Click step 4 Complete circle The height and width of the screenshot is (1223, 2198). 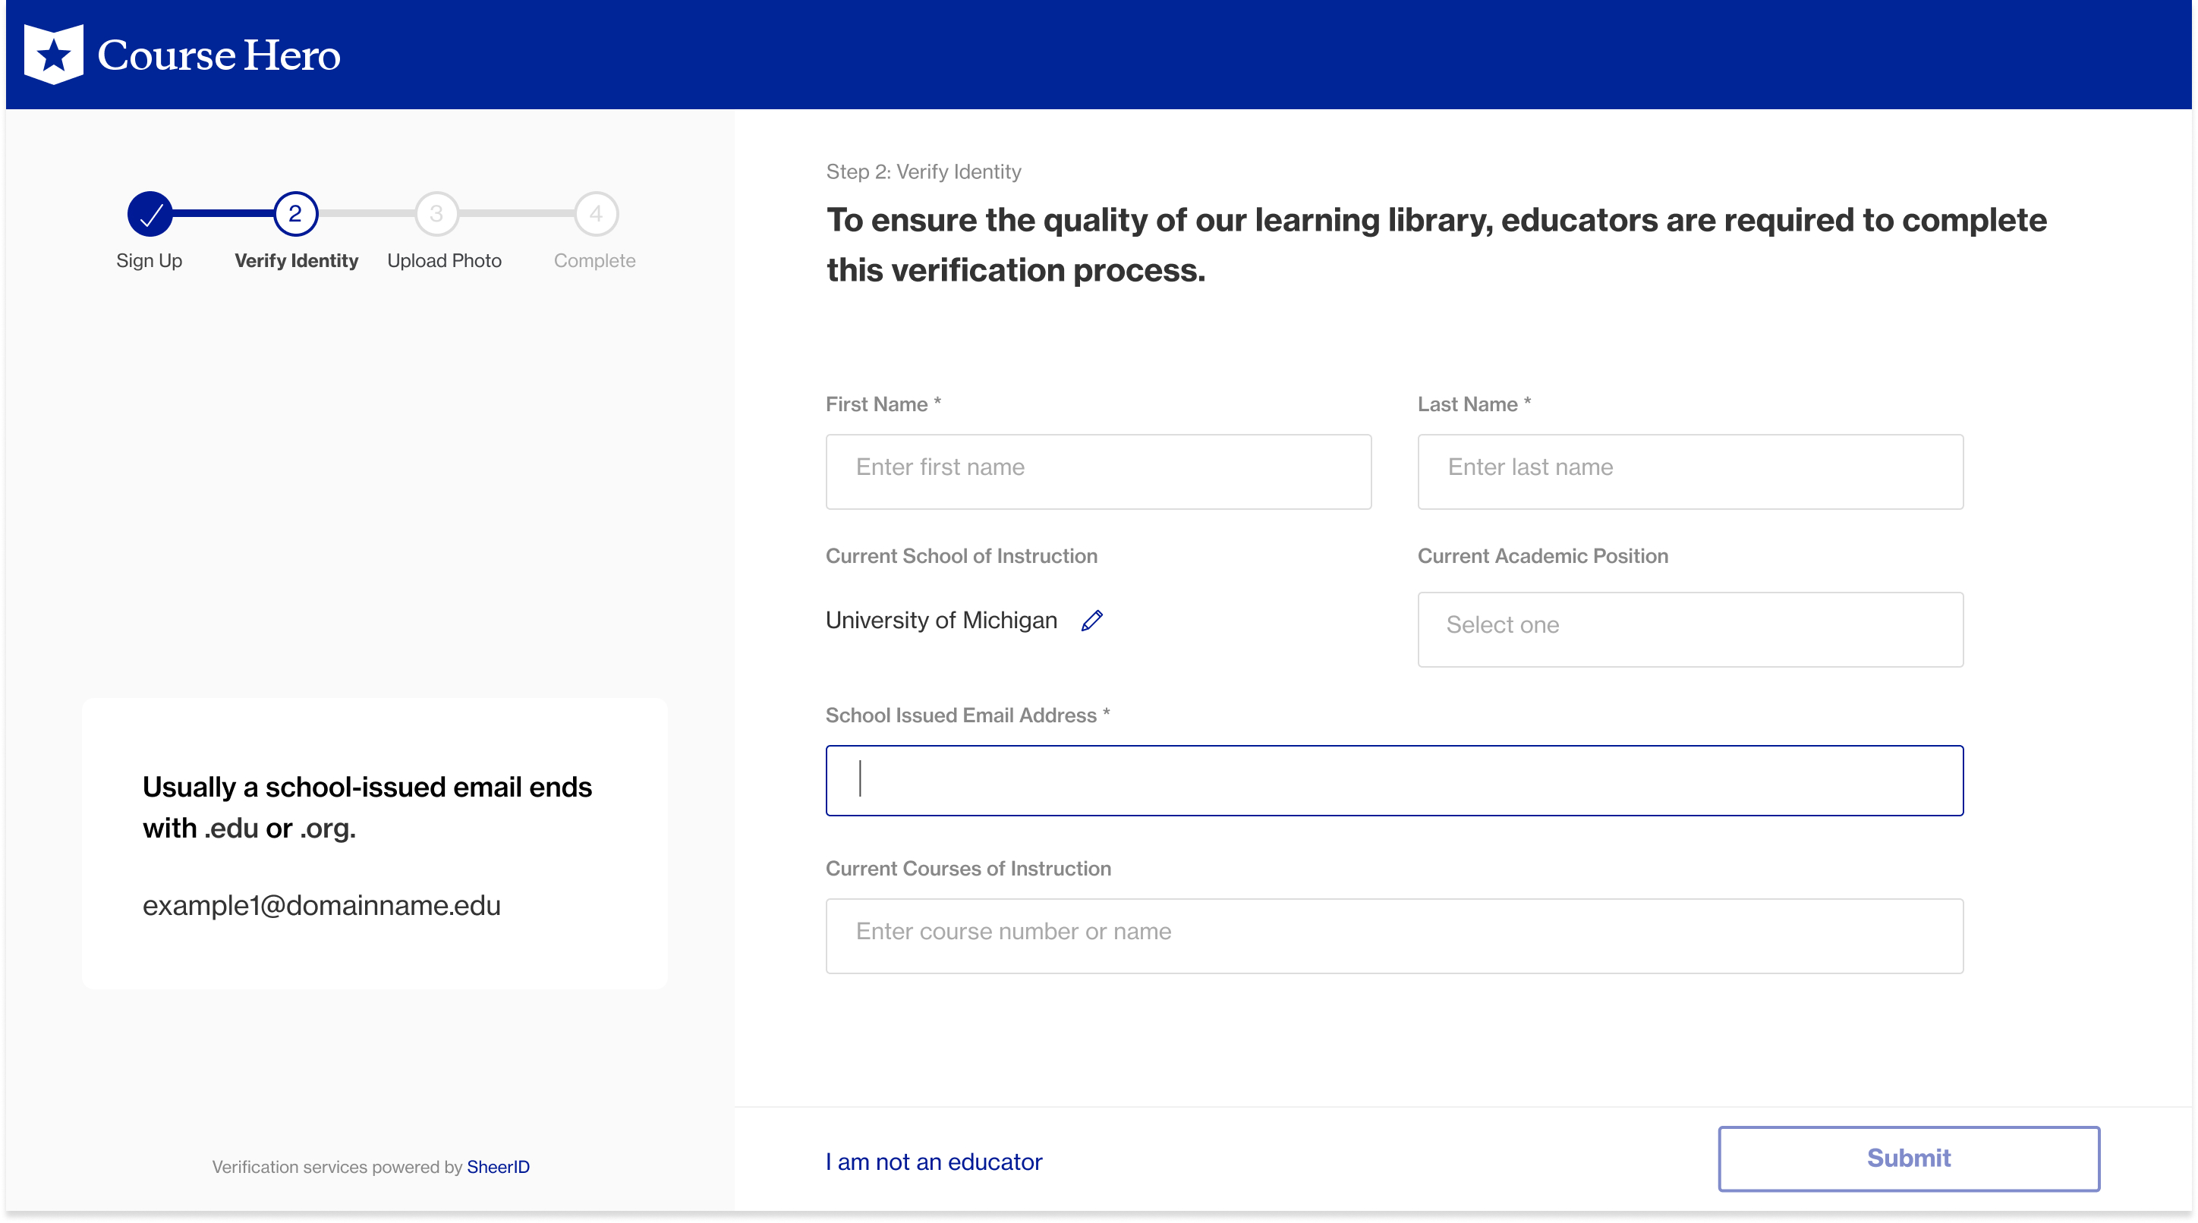596,214
